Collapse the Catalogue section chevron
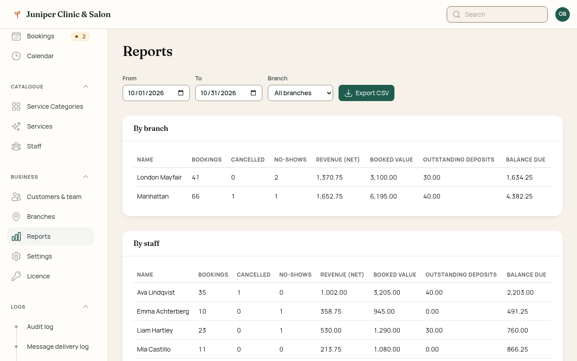 [x=86, y=87]
